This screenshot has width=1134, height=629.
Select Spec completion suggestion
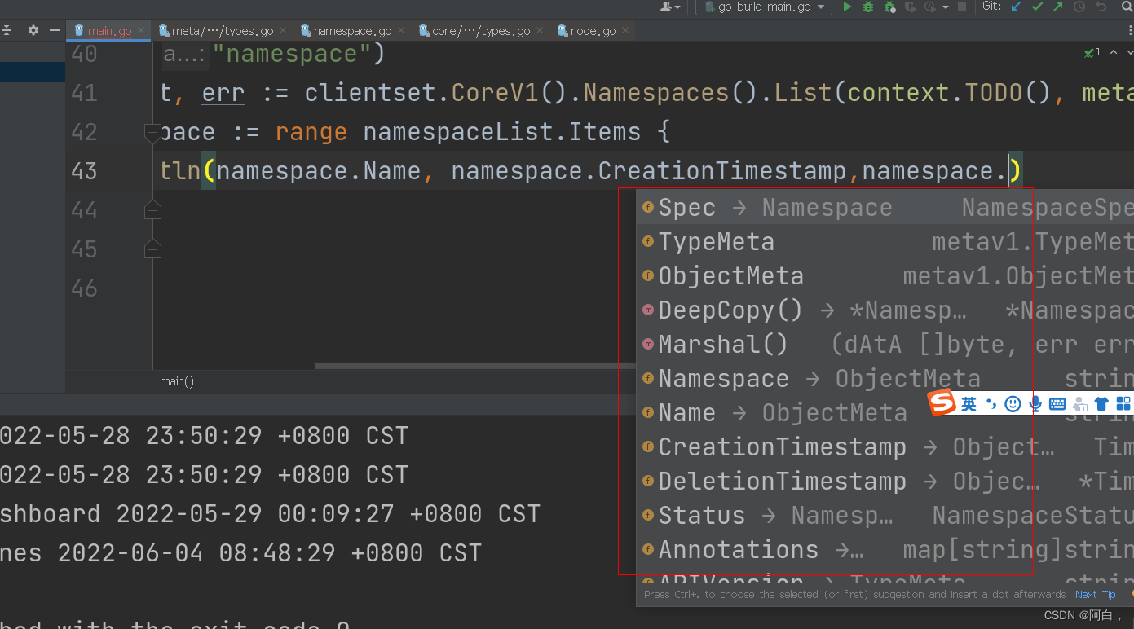coord(885,208)
